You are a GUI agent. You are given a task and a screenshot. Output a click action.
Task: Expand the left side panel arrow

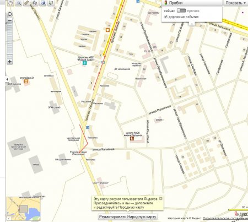pyautogui.click(x=7, y=79)
